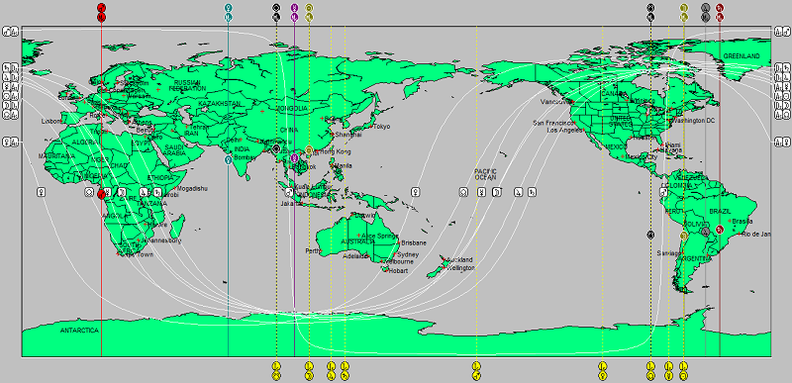Screen dimensions: 792x383
Task: Select the Perth city marker in Australia
Action: click(320, 250)
